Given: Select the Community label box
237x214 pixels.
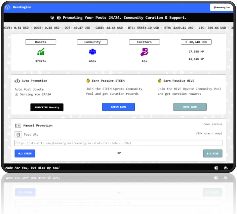Looking at the screenshot, I should tap(92, 42).
